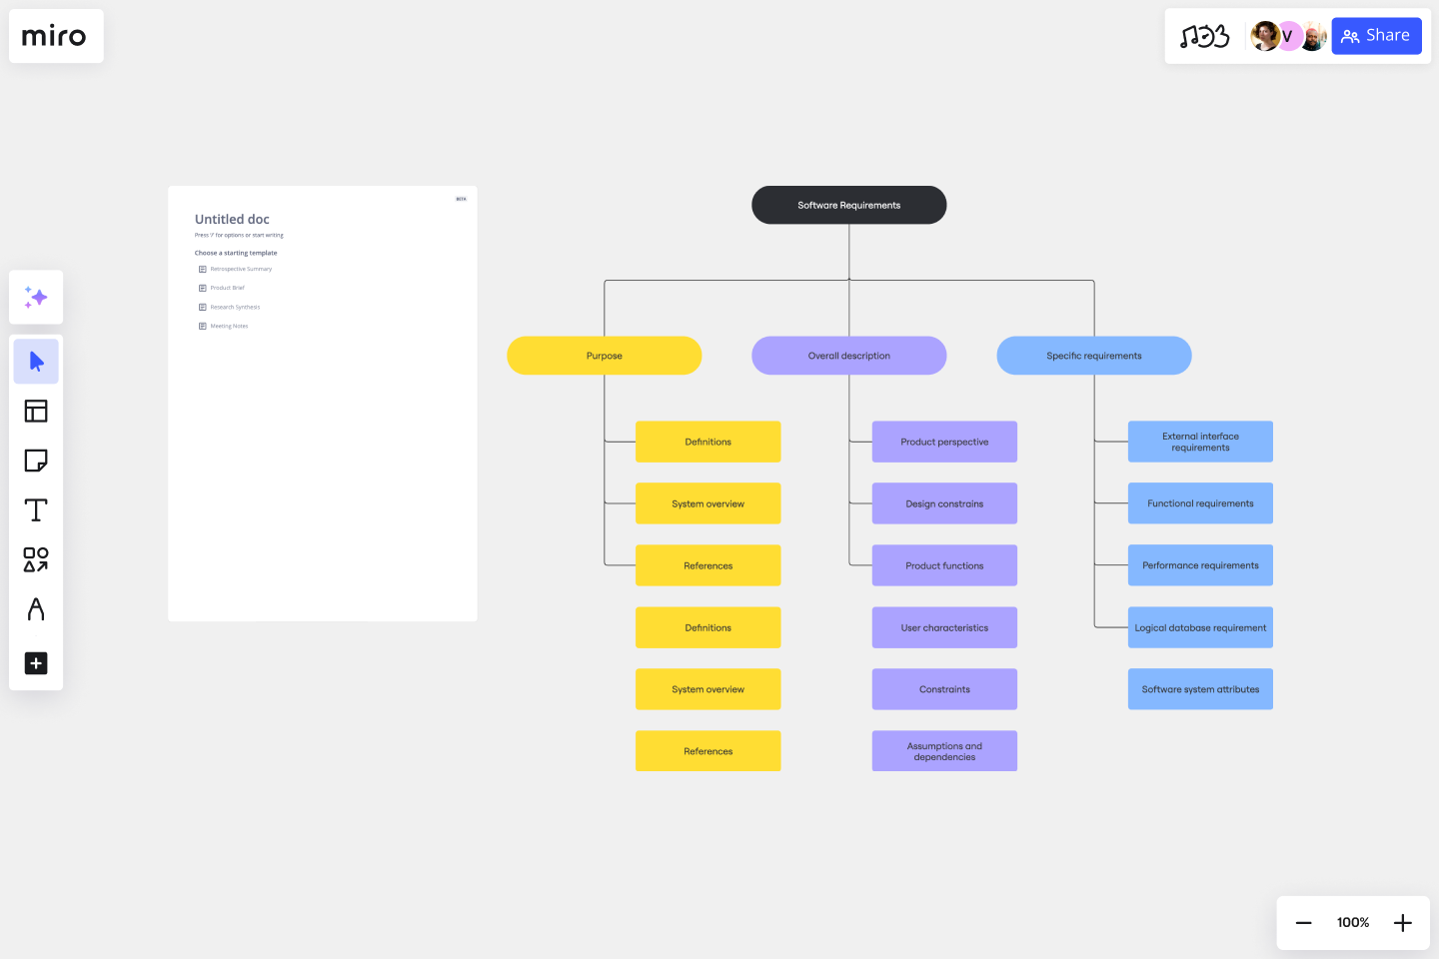Select the Software Requirements root node
Viewport: 1439px width, 959px height.
tap(848, 205)
